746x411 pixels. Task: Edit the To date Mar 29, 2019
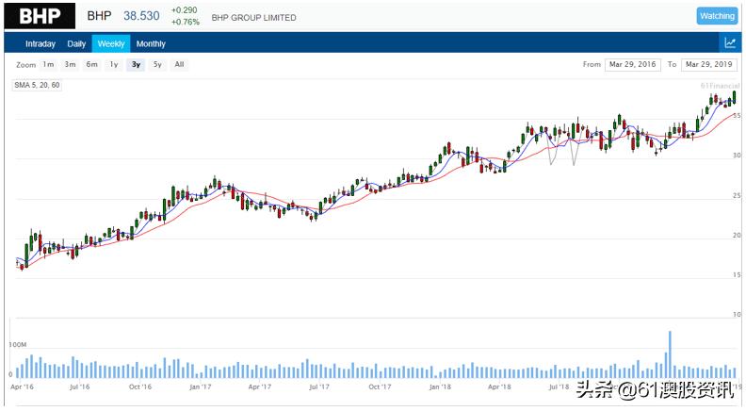tap(709, 64)
